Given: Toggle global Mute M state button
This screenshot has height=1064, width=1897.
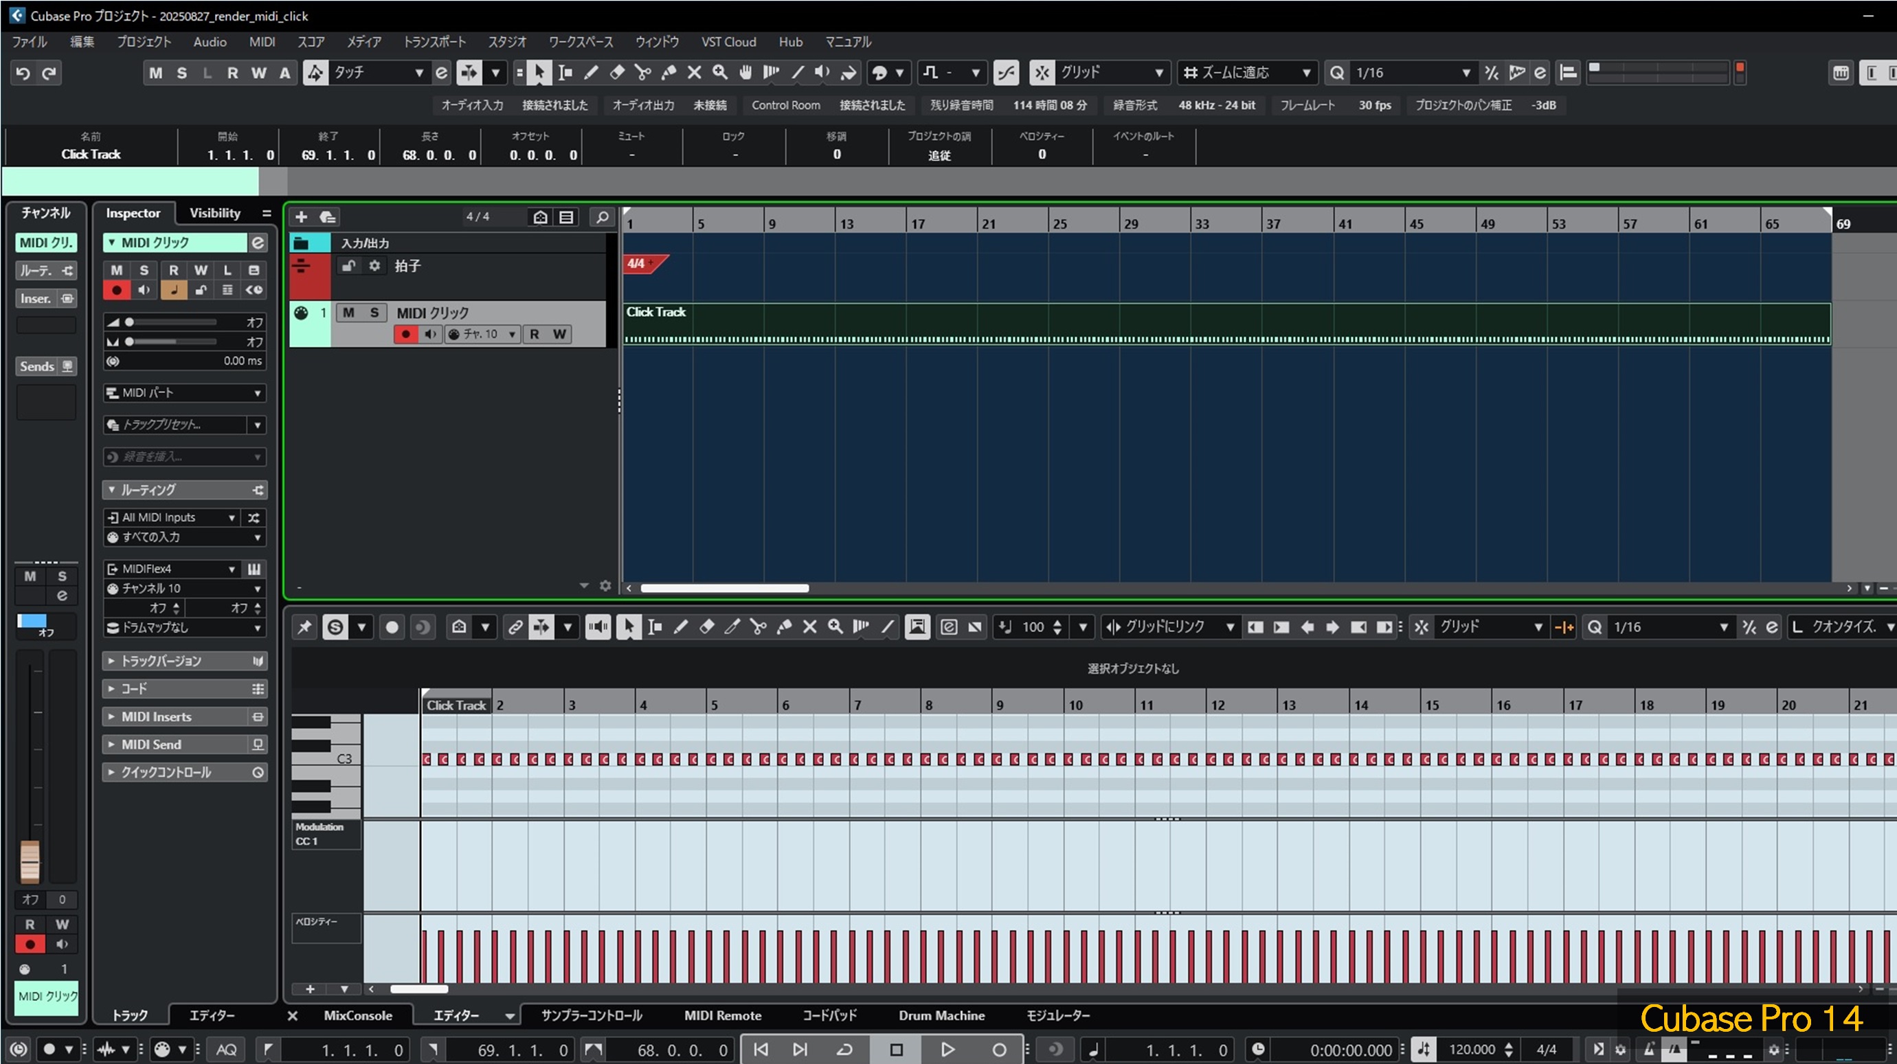Looking at the screenshot, I should [155, 72].
